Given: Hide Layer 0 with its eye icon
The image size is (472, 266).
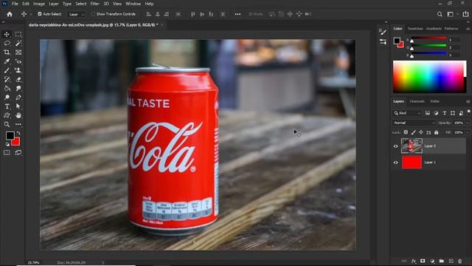Looking at the screenshot, I should pyautogui.click(x=396, y=146).
